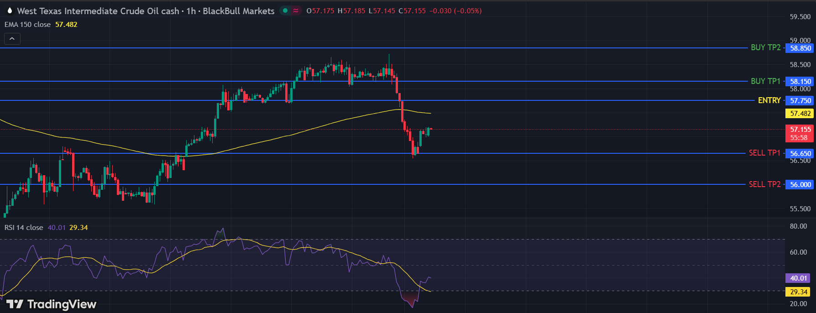Click the pink approximate data indicator icon
816x313 pixels.
pyautogui.click(x=296, y=10)
